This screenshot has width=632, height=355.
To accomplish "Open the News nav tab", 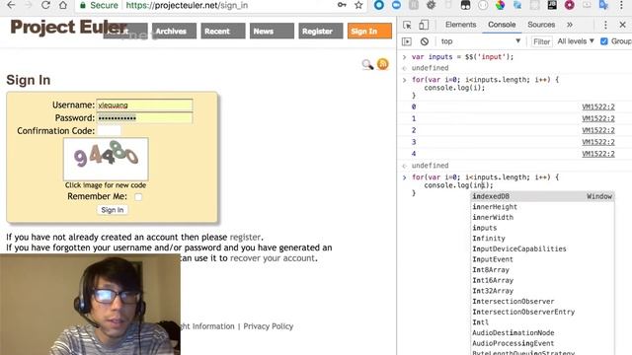I will click(272, 31).
